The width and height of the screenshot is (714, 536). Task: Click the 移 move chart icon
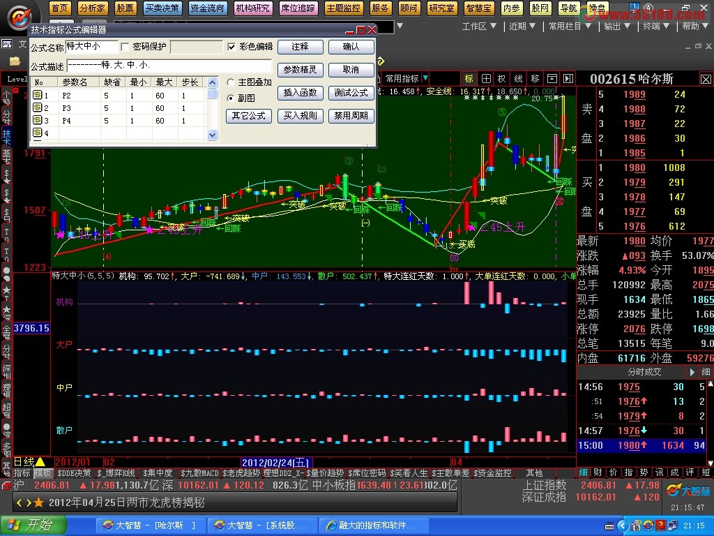[535, 78]
